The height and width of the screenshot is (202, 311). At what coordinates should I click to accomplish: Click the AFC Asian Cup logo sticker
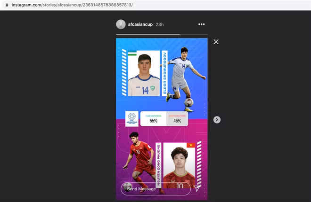(132, 118)
